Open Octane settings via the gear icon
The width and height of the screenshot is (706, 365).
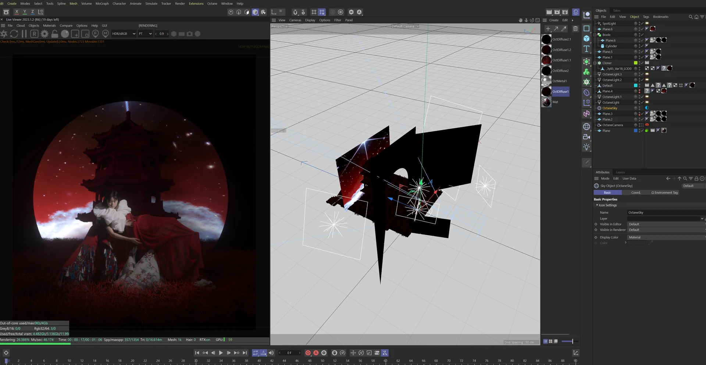(x=44, y=34)
